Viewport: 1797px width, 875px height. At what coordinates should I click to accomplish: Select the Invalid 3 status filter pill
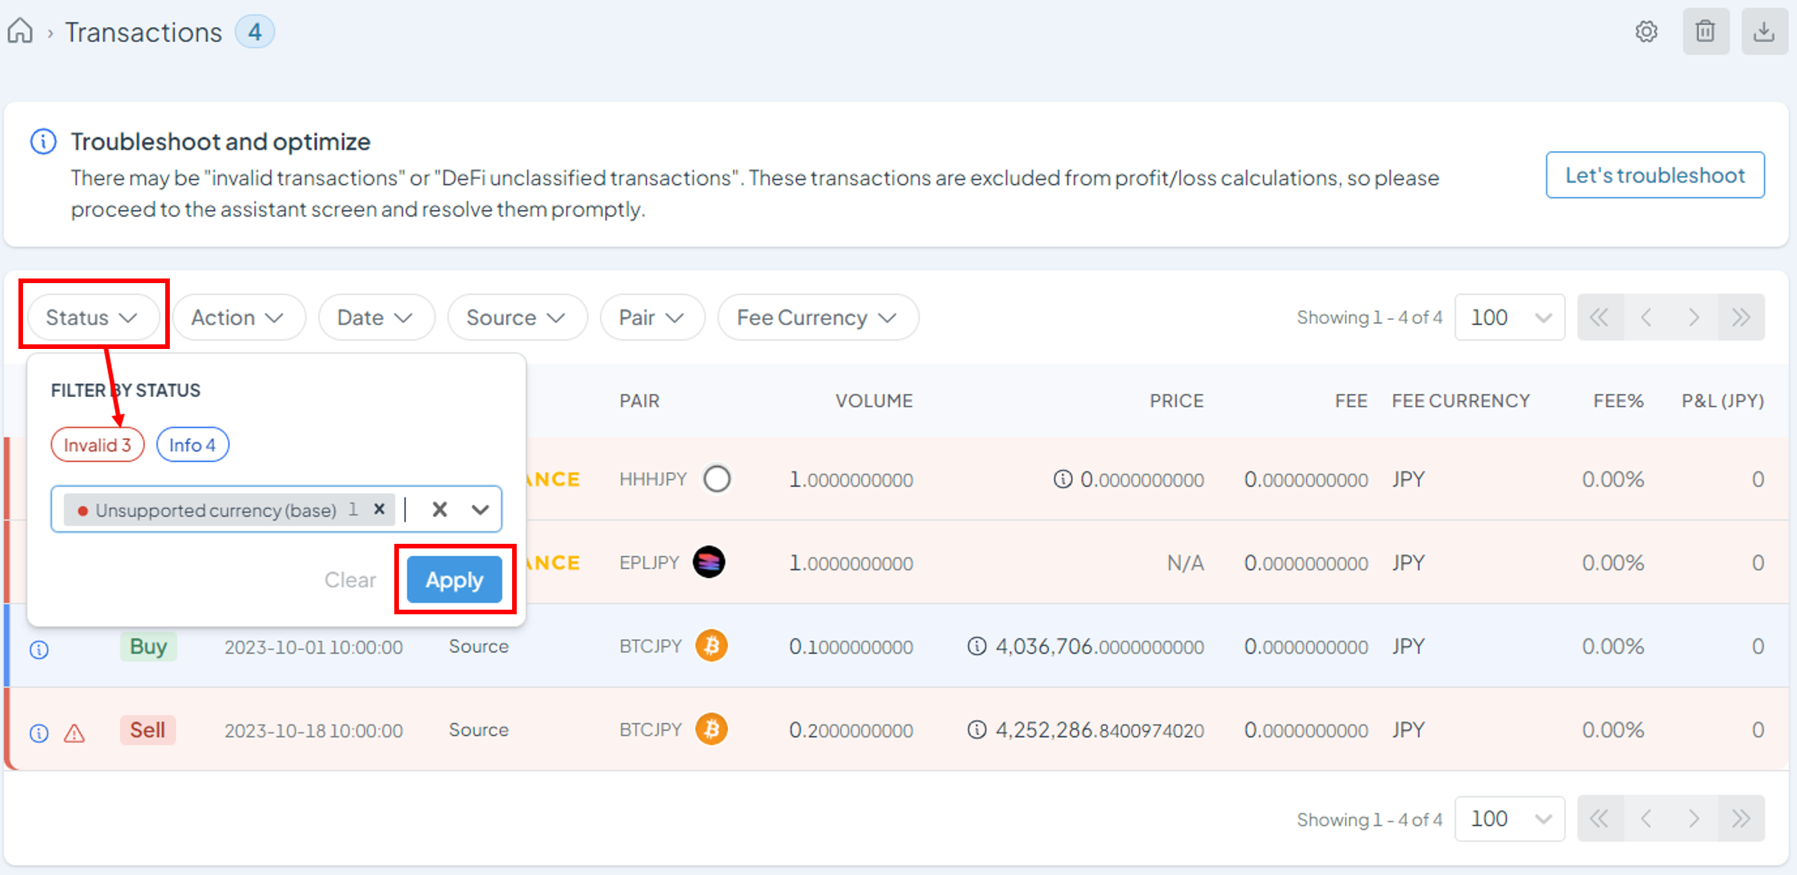[97, 444]
